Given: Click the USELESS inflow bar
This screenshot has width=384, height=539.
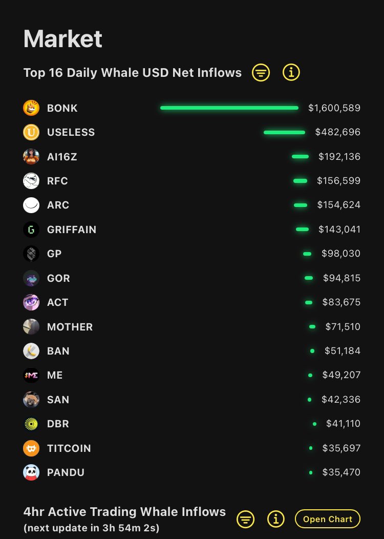Looking at the screenshot, I should pos(284,132).
